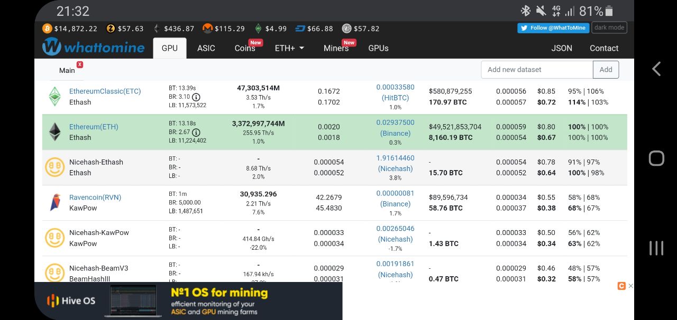The image size is (677, 320).
Task: Click the Ethereum coin logo in green row
Action: click(x=55, y=132)
